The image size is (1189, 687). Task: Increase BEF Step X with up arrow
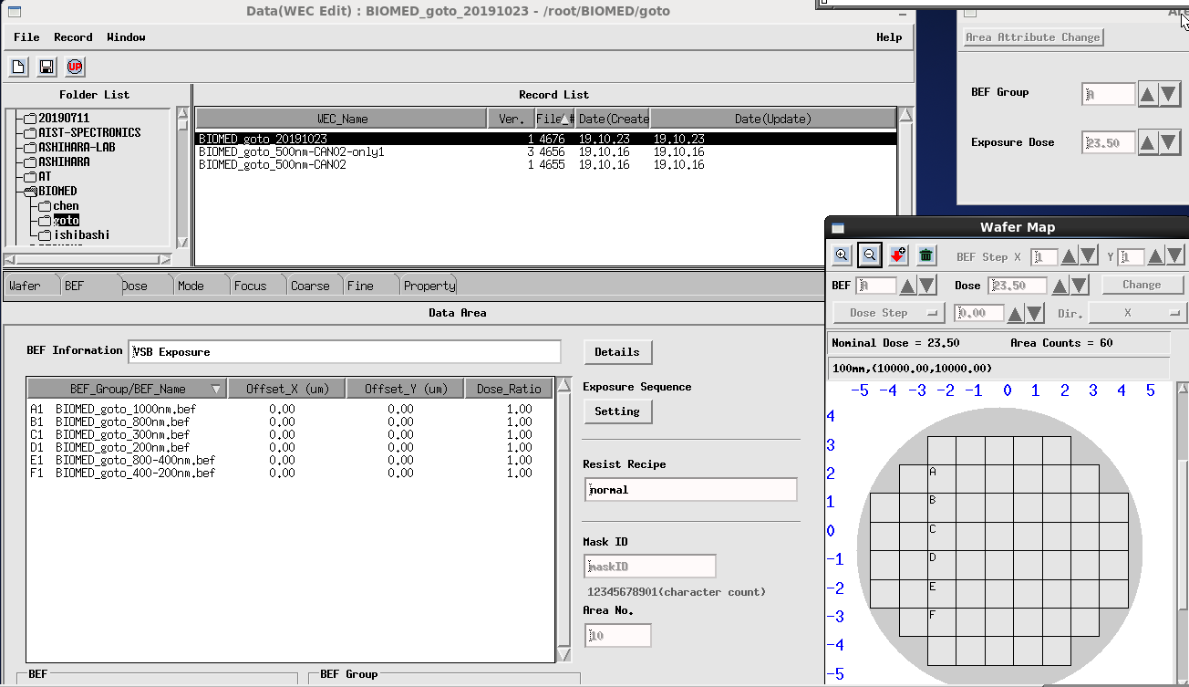click(x=1070, y=257)
